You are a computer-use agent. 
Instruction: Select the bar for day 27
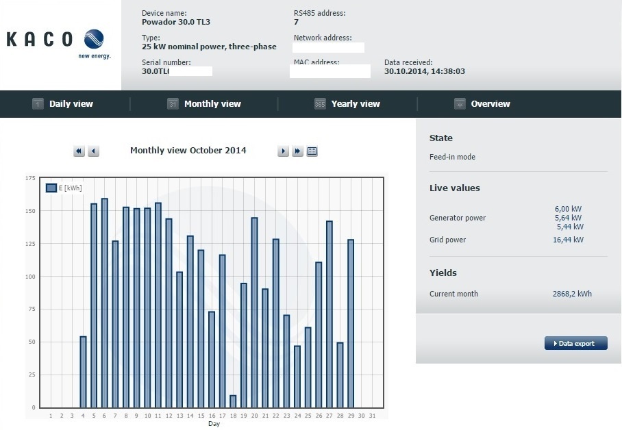pyautogui.click(x=329, y=314)
